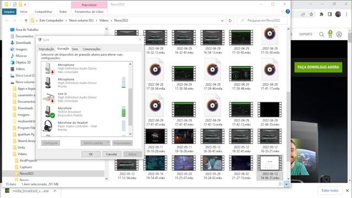The height and width of the screenshot is (198, 352).
Task: Open the Comunicações tab in Som dialog
Action: [91, 49]
